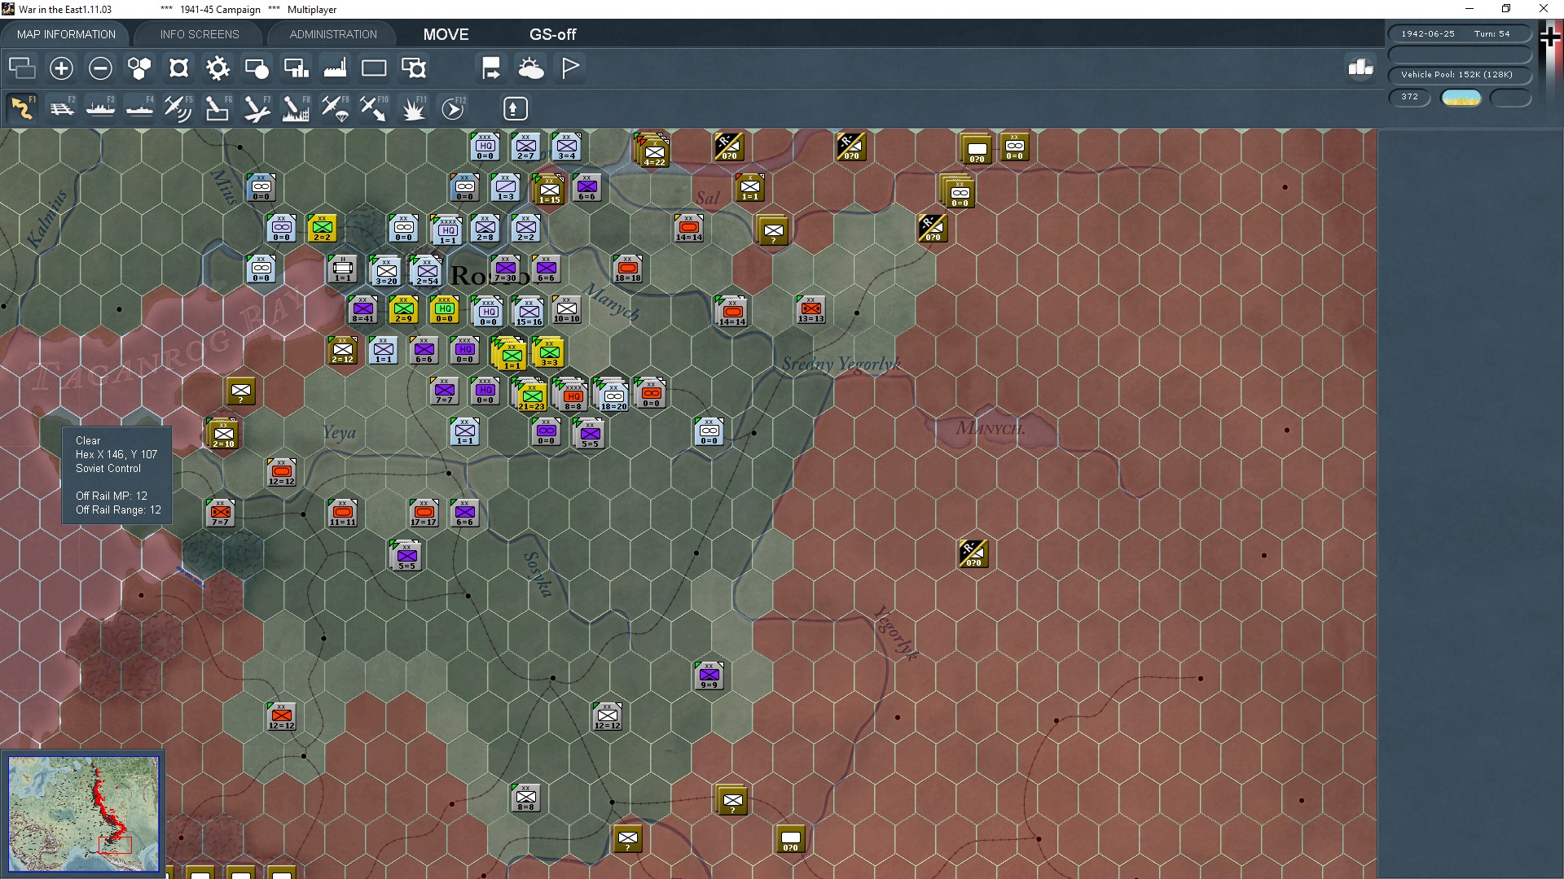Open the INFO SCREENS tab
Image resolution: width=1564 pixels, height=879 pixels.
200,34
